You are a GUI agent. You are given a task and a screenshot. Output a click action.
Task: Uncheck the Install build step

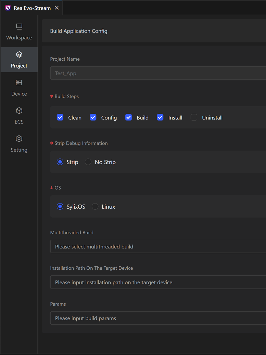pyautogui.click(x=160, y=117)
